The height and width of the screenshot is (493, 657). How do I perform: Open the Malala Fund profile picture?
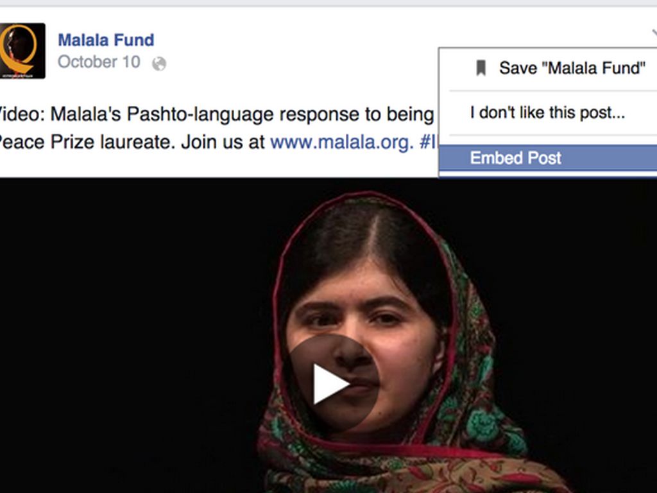click(x=22, y=51)
